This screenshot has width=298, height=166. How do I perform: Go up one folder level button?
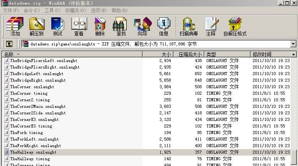[9, 44]
